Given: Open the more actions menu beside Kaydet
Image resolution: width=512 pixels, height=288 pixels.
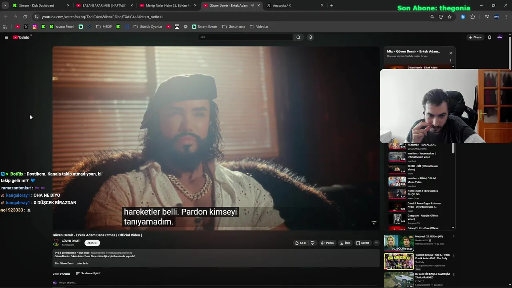Looking at the screenshot, I should [376, 243].
